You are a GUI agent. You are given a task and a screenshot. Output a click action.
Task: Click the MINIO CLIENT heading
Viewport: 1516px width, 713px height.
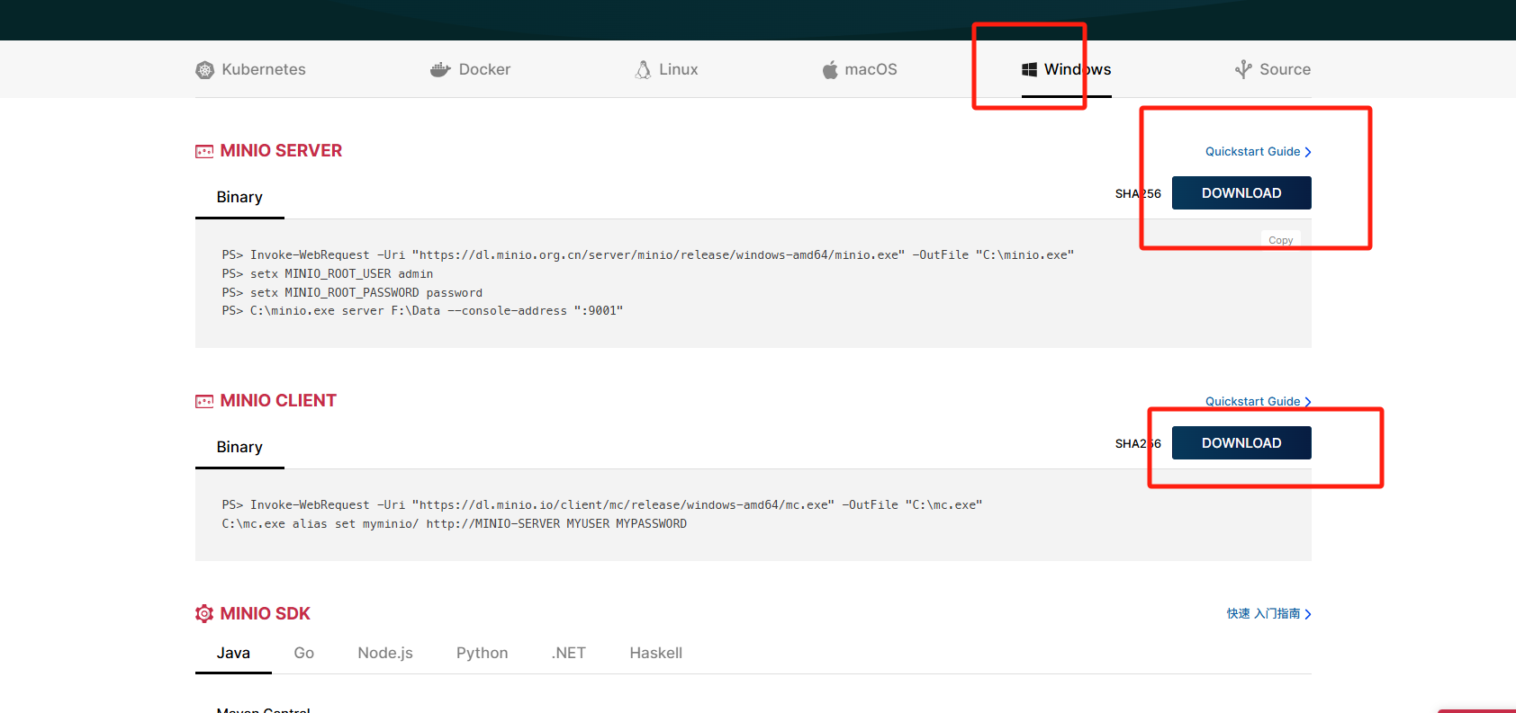[278, 400]
